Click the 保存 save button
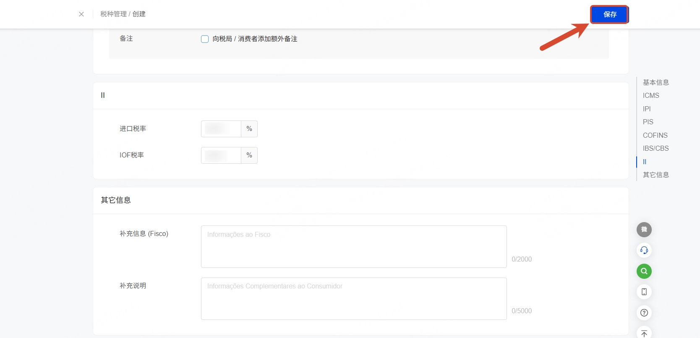Image resolution: width=700 pixels, height=338 pixels. (609, 14)
